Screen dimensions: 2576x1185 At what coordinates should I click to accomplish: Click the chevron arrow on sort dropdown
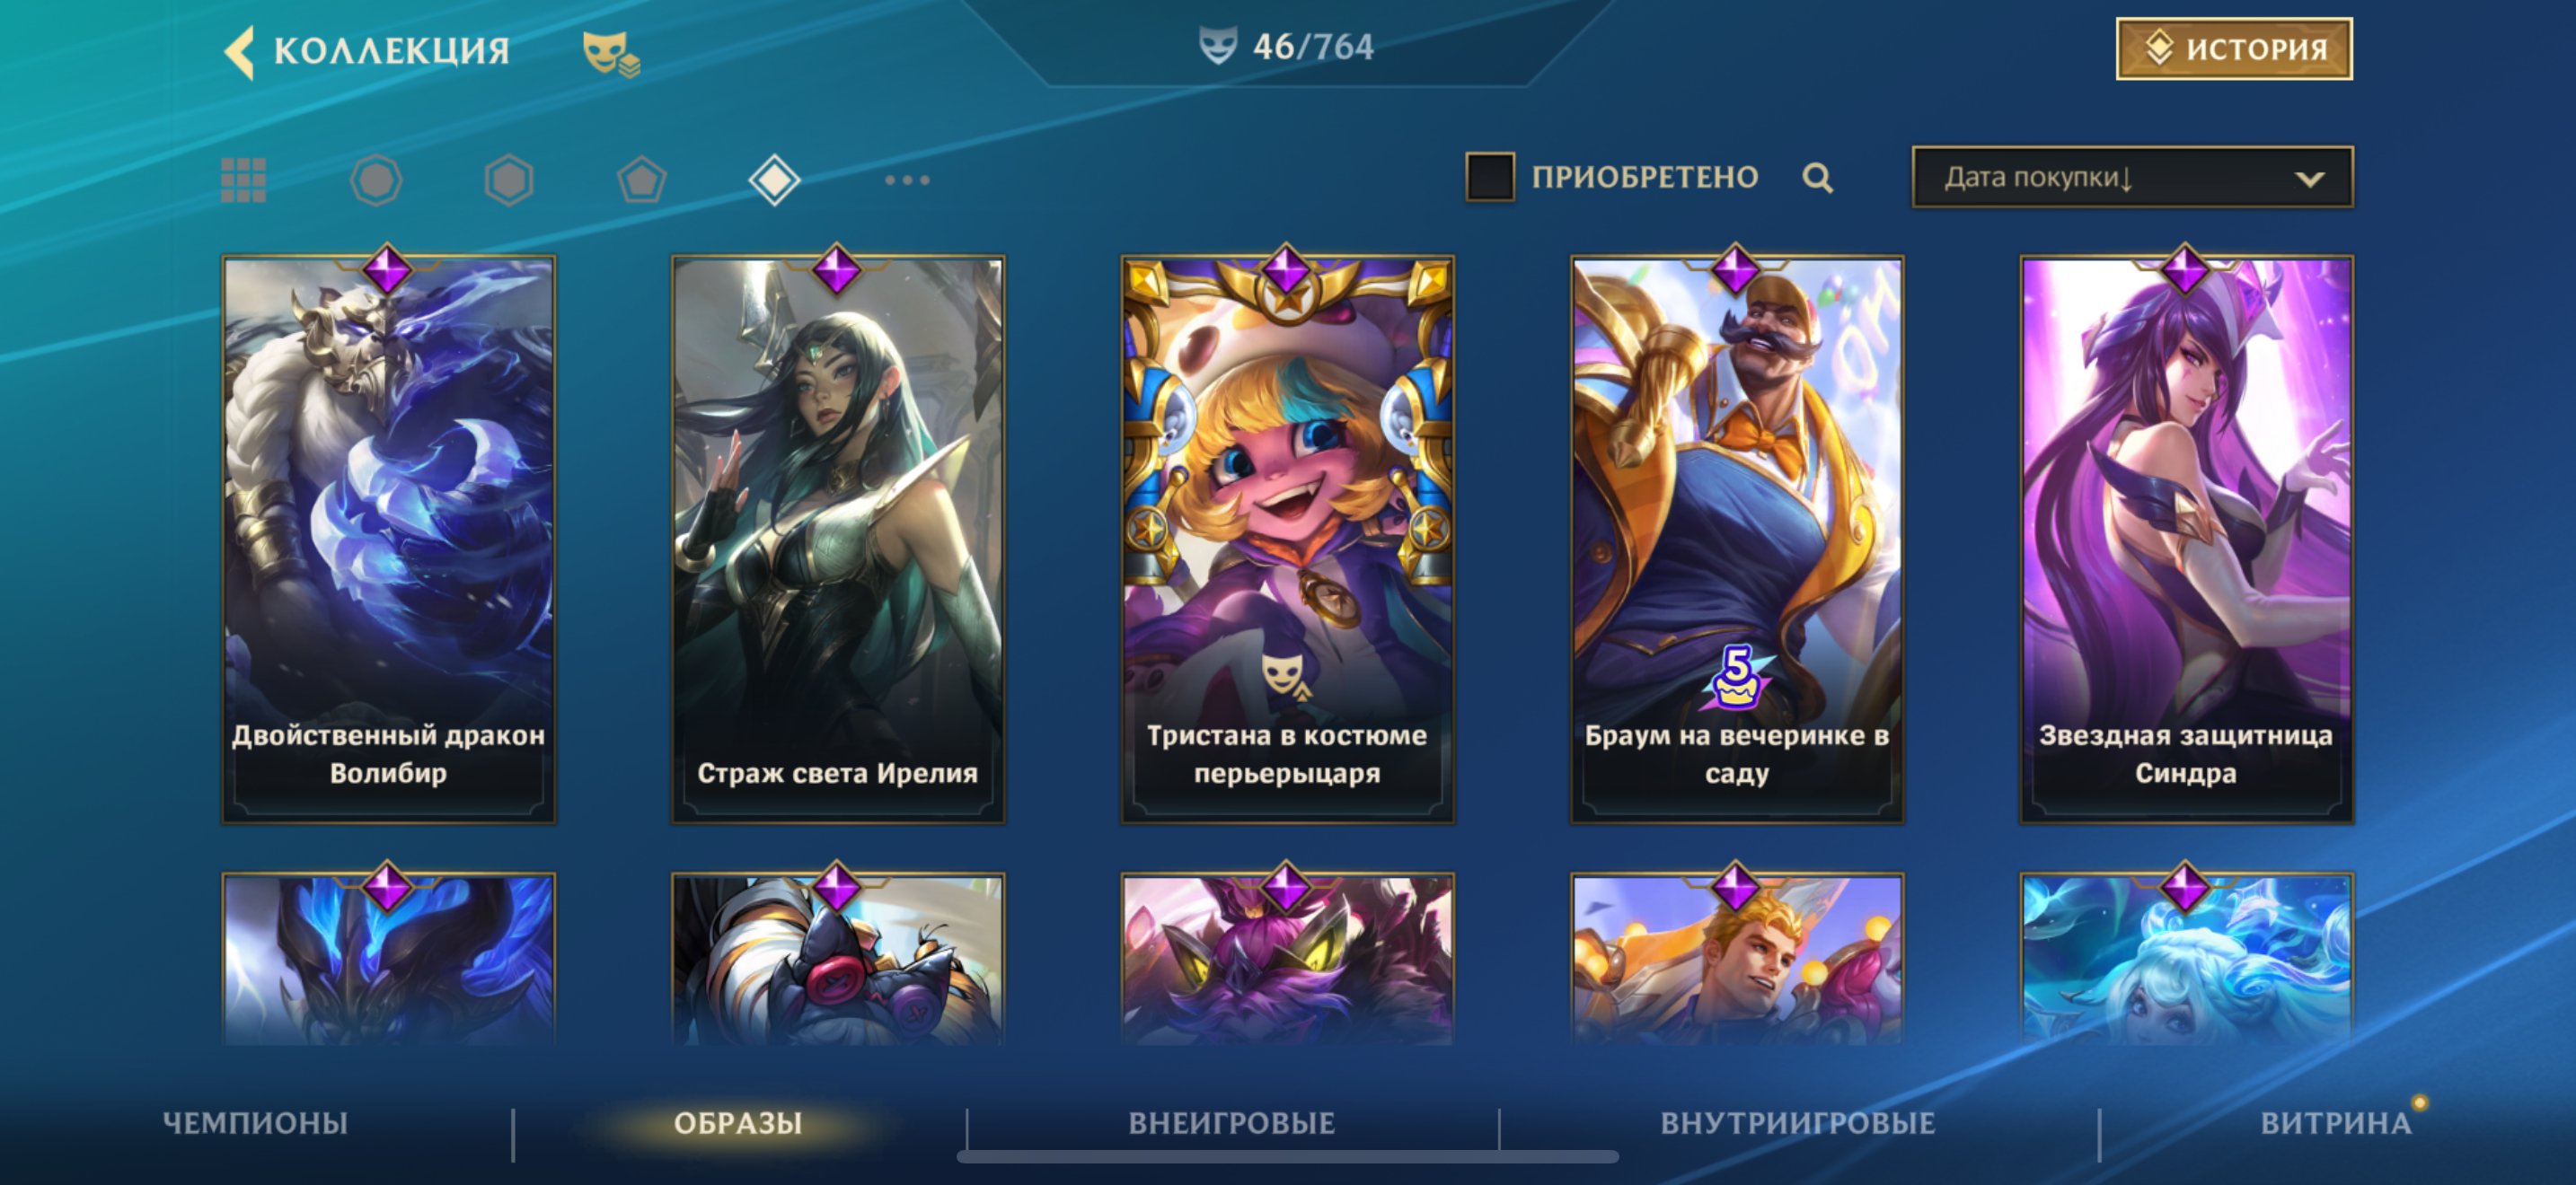coord(2309,180)
